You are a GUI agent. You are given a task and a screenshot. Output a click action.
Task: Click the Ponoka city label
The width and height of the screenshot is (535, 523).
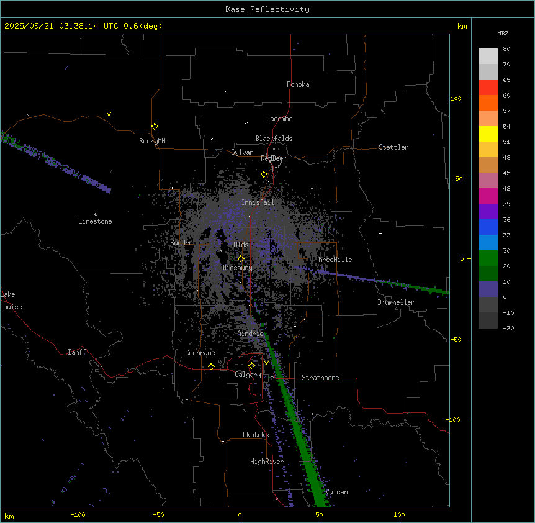point(298,84)
